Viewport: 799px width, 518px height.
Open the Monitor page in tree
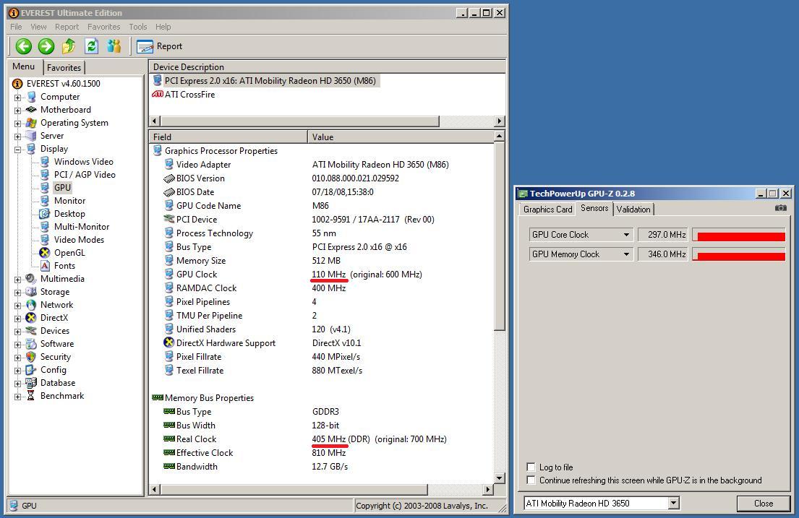pyautogui.click(x=70, y=201)
